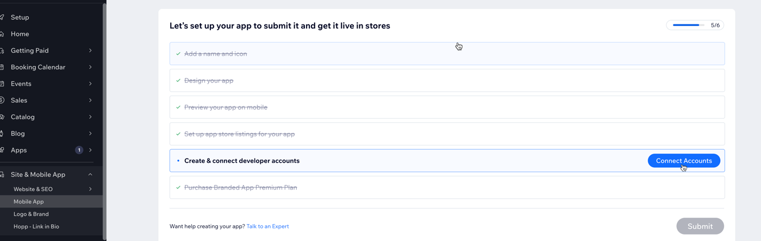
Task: Click the checkmark beside Add a name and icon
Action: pos(178,54)
